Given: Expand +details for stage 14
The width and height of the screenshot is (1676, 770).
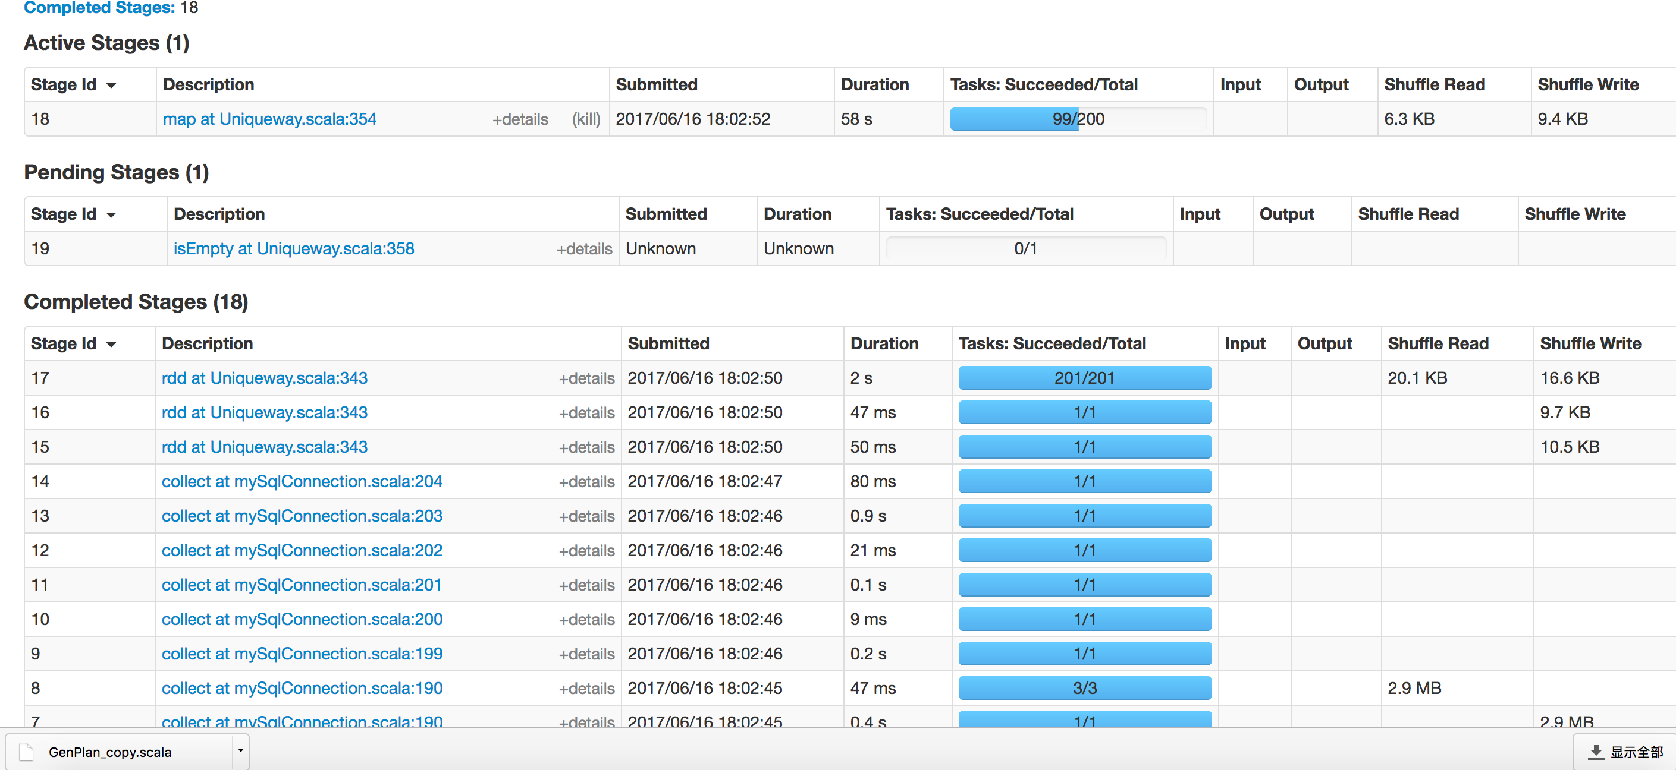Looking at the screenshot, I should pyautogui.click(x=586, y=481).
